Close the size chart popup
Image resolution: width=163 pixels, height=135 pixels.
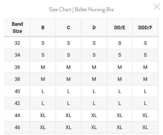[157, 7]
